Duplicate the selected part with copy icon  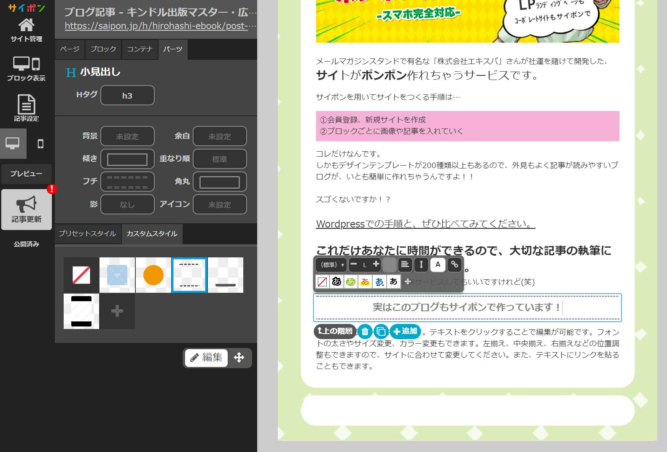coord(381,332)
